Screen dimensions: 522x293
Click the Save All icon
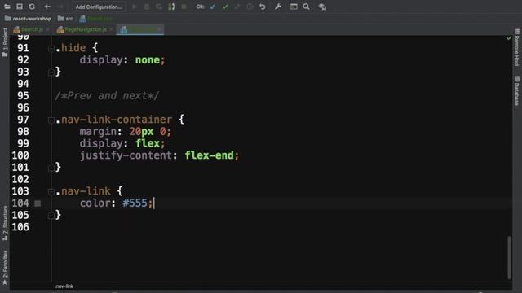point(20,7)
